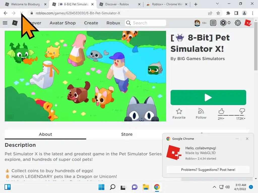Share this page via address bar icon
Image resolution: width=258 pixels, height=193 pixels.
pos(210,13)
